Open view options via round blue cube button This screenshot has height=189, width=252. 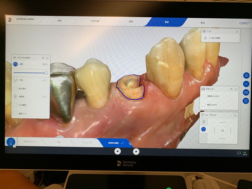(246, 101)
